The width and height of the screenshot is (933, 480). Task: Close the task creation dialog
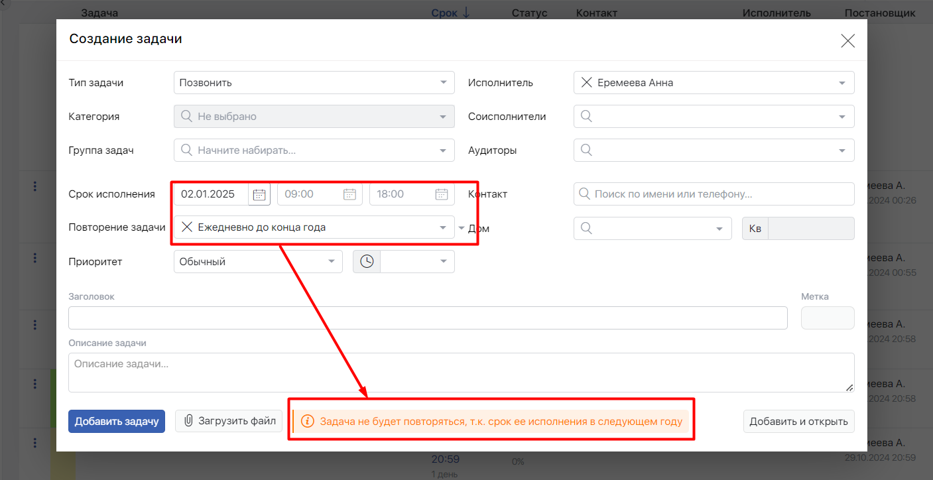coord(847,41)
